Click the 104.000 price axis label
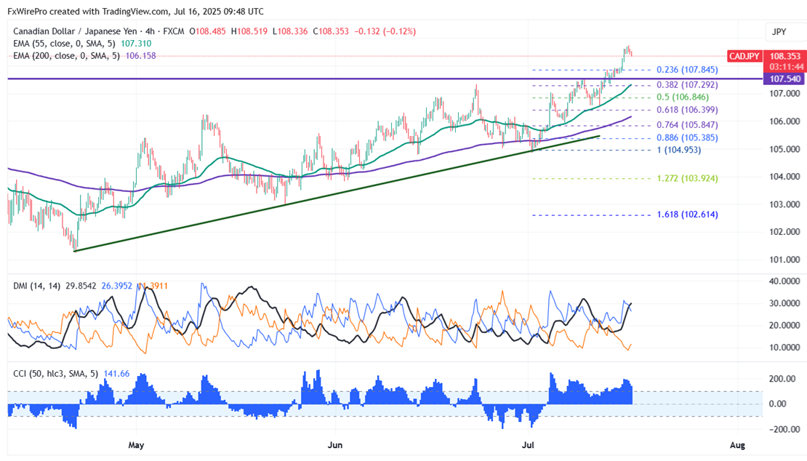807x461 pixels. pyautogui.click(x=784, y=177)
